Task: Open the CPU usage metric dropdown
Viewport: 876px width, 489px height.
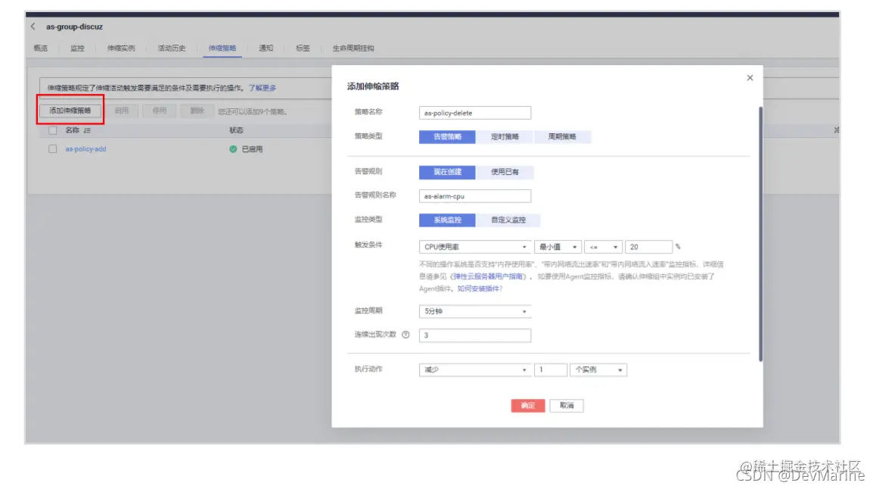Action: click(475, 247)
